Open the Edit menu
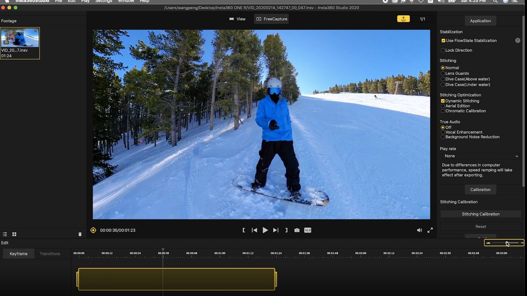527x296 pixels. pos(72,1)
